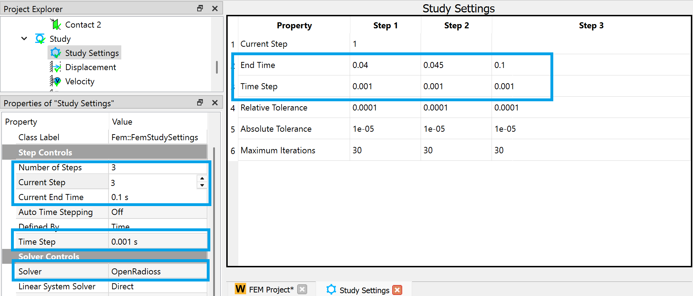
Task: Edit the Number of Steps value field
Action: [x=157, y=167]
